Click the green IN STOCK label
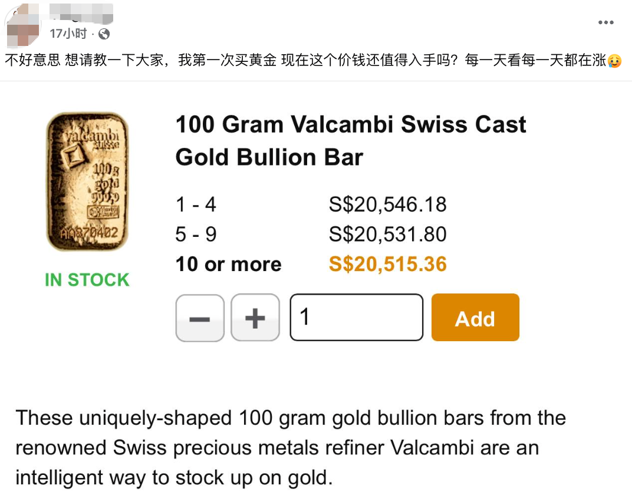 87,280
